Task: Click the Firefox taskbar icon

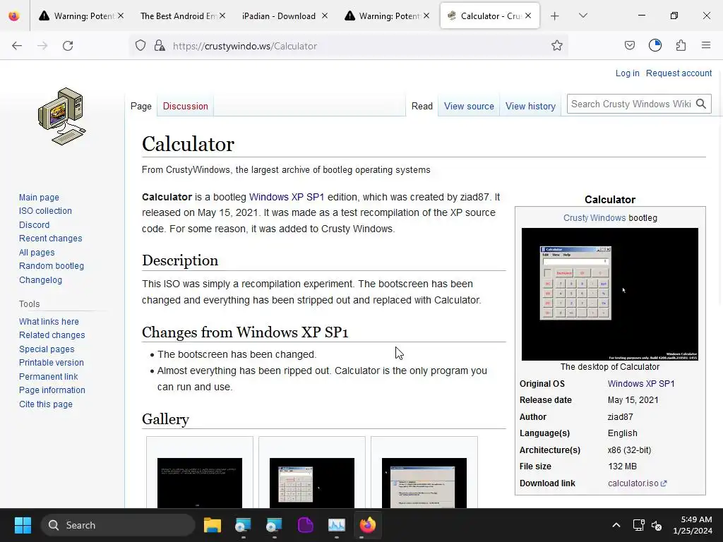Action: point(367,525)
